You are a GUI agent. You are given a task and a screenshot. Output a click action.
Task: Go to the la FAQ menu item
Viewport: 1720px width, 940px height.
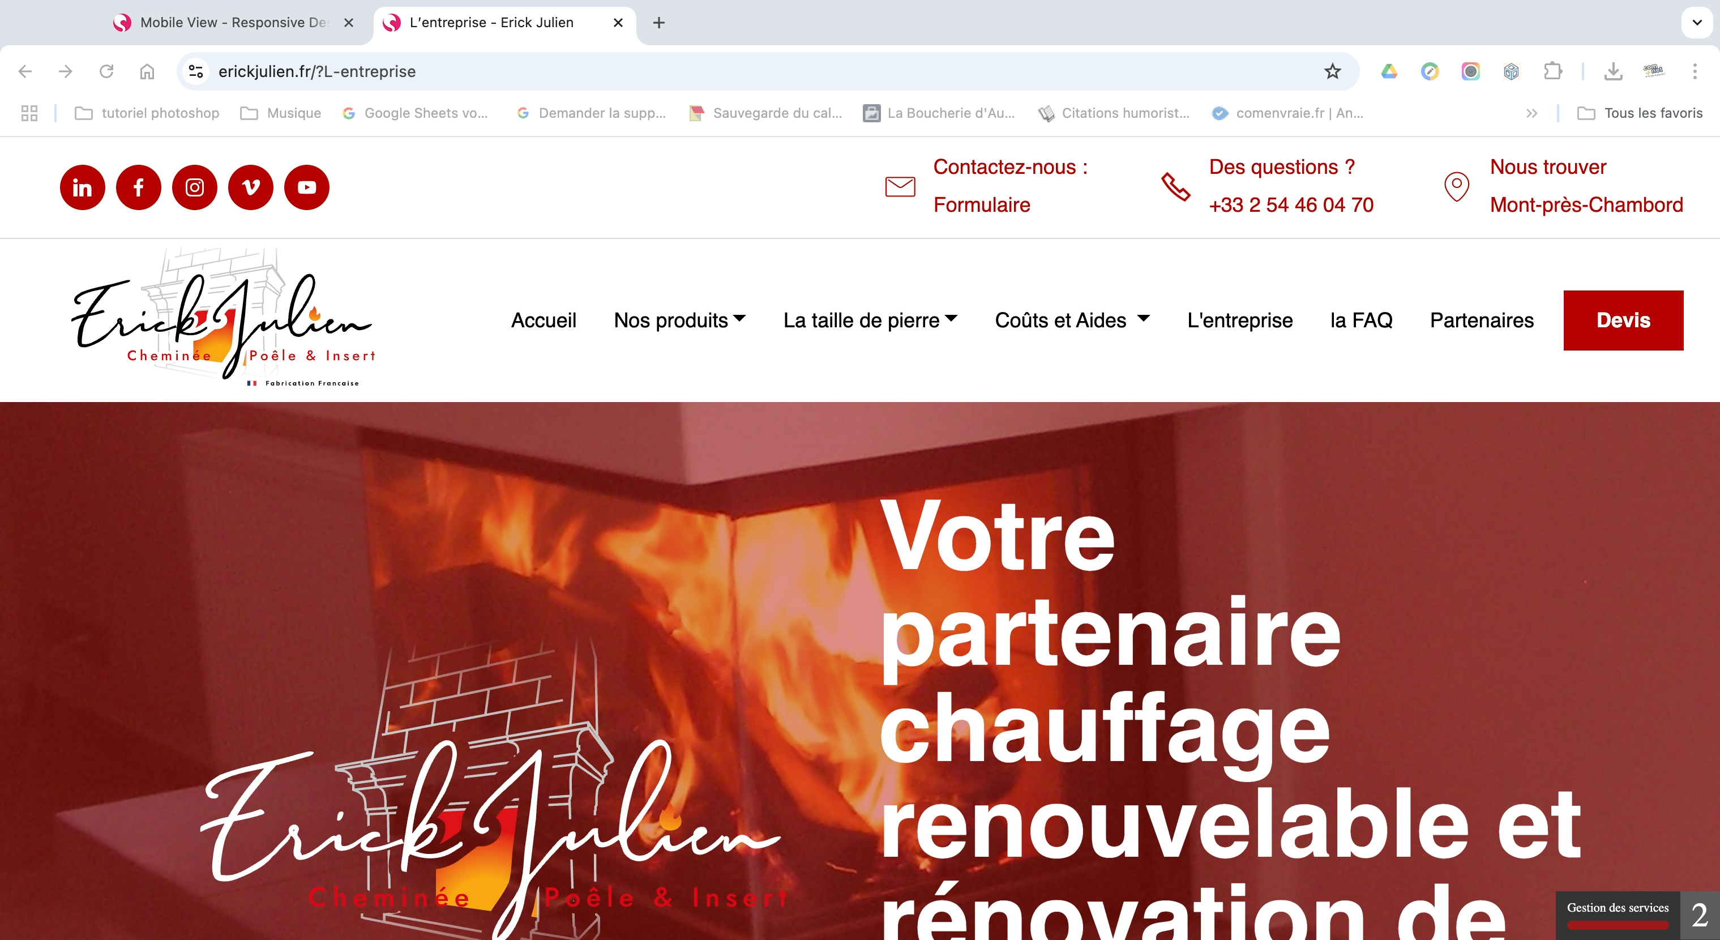(1361, 321)
